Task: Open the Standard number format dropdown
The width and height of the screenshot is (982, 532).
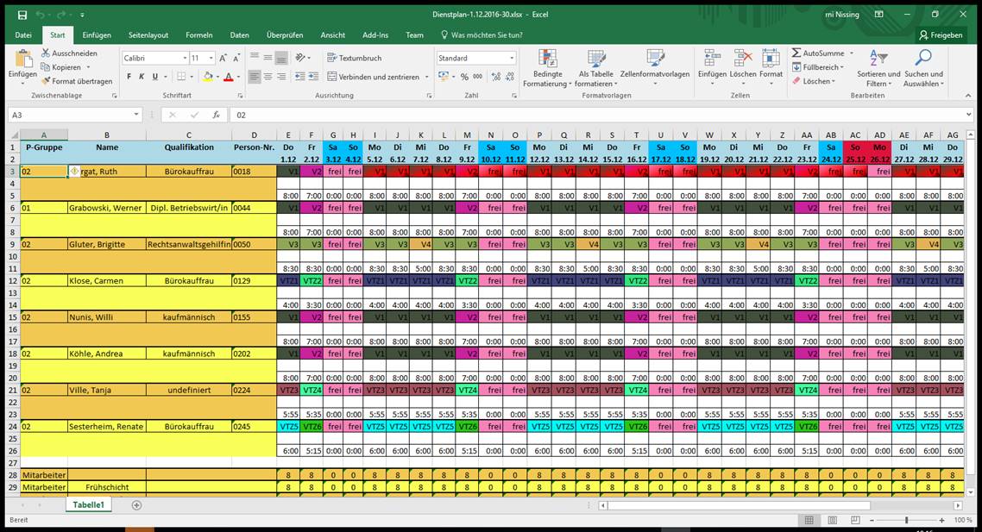Action: [x=512, y=59]
